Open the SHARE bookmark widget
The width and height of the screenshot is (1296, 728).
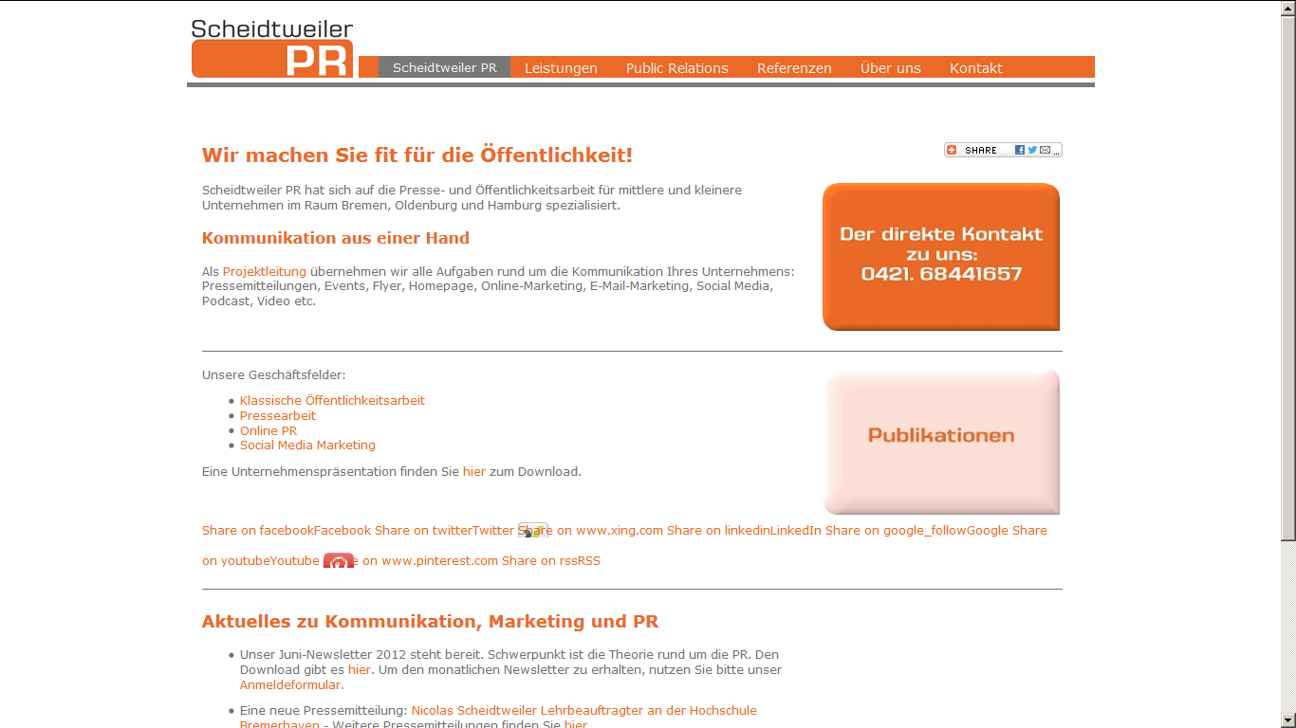pos(1003,150)
